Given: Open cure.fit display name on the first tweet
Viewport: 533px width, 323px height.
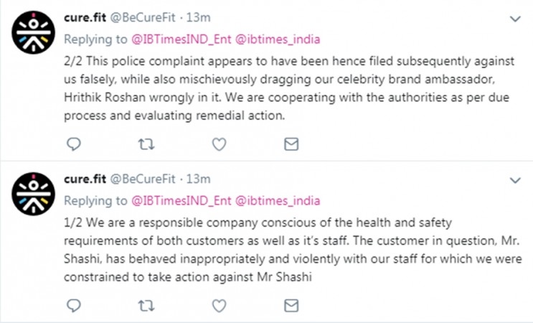Looking at the screenshot, I should tap(85, 17).
